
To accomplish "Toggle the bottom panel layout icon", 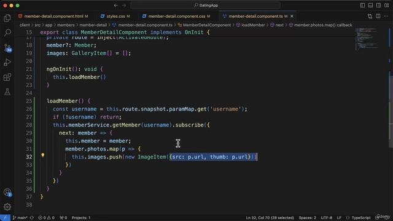I will click(370, 6).
